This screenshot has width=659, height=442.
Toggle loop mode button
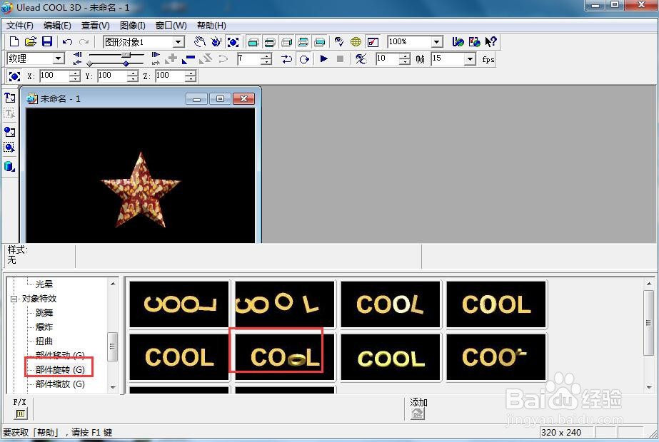tap(304, 58)
